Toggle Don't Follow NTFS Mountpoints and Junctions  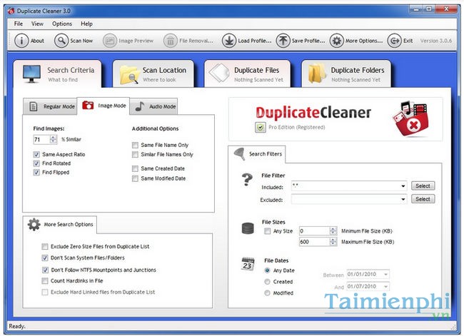[x=45, y=270]
